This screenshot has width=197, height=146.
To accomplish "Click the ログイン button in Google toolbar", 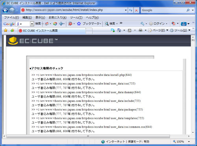I will 158,24.
